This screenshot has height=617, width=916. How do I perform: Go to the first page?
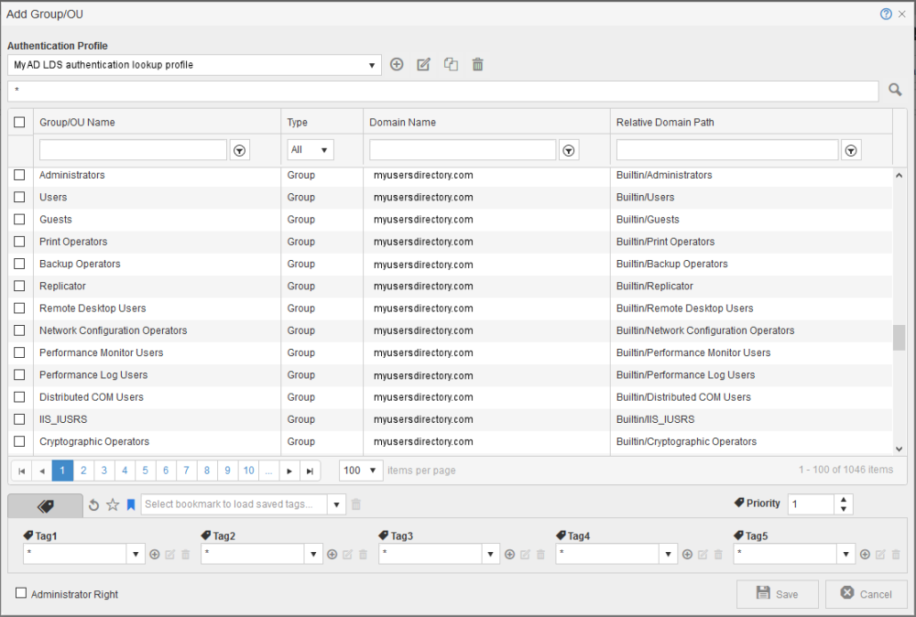click(22, 471)
